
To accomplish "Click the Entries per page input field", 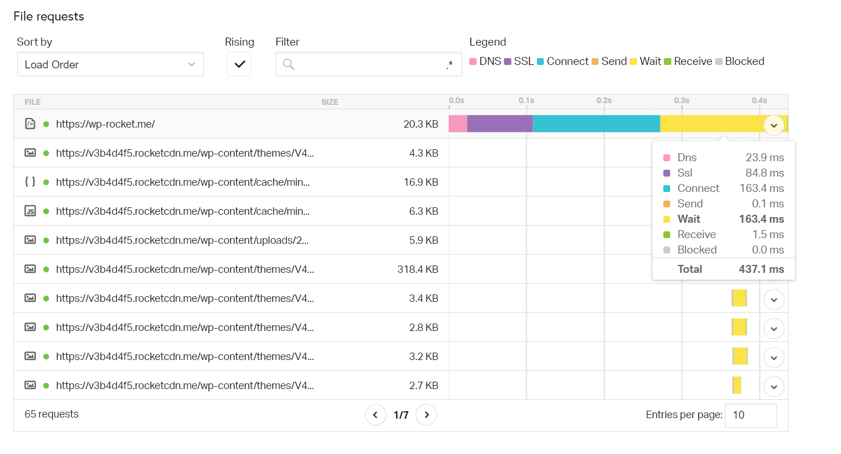I will (750, 415).
